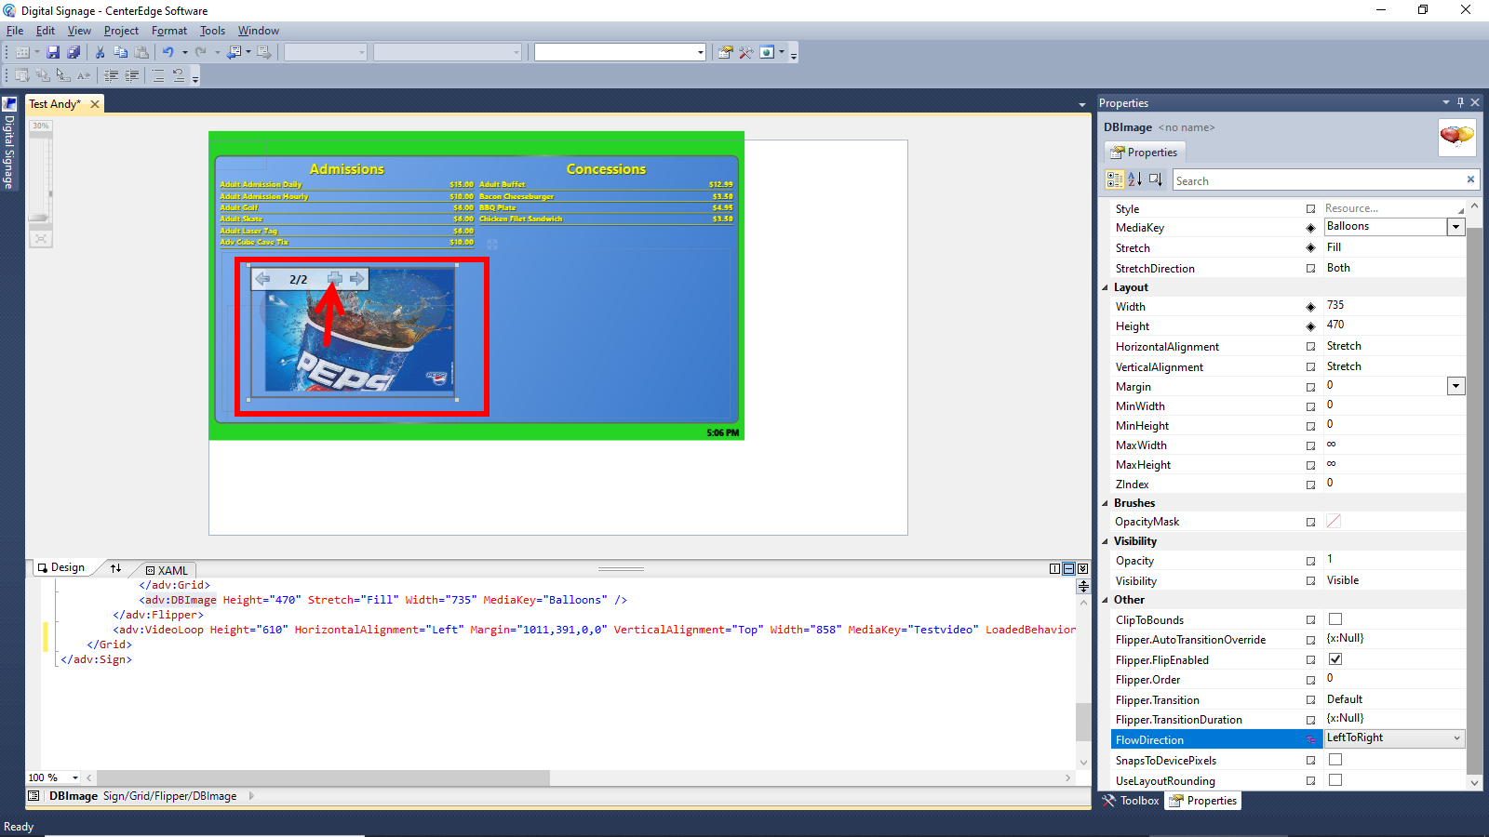
Task: Open the FlowDirection LeftToRight dropdown
Action: [x=1456, y=738]
